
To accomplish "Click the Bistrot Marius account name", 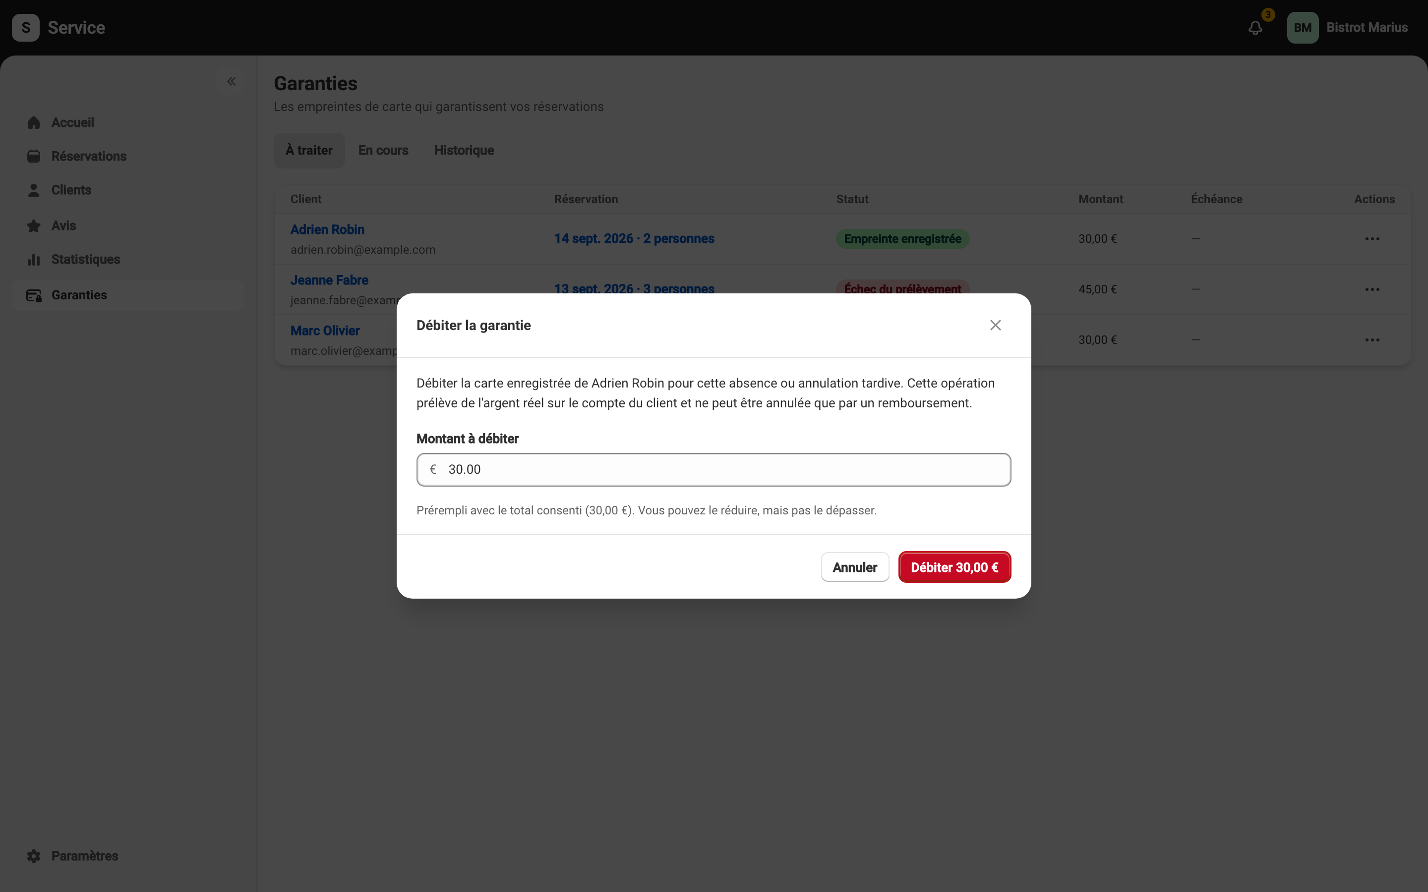I will click(x=1367, y=28).
